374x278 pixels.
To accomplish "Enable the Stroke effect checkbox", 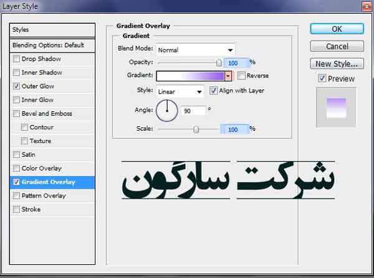I will 16,209.
